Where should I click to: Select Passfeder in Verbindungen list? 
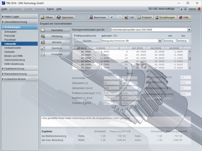pyautogui.click(x=10, y=40)
